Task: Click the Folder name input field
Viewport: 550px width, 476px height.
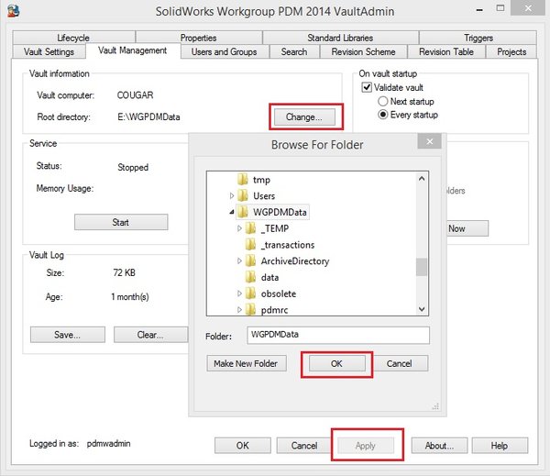Action: [338, 336]
